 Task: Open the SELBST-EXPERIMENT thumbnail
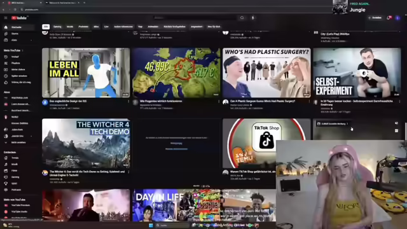click(357, 73)
